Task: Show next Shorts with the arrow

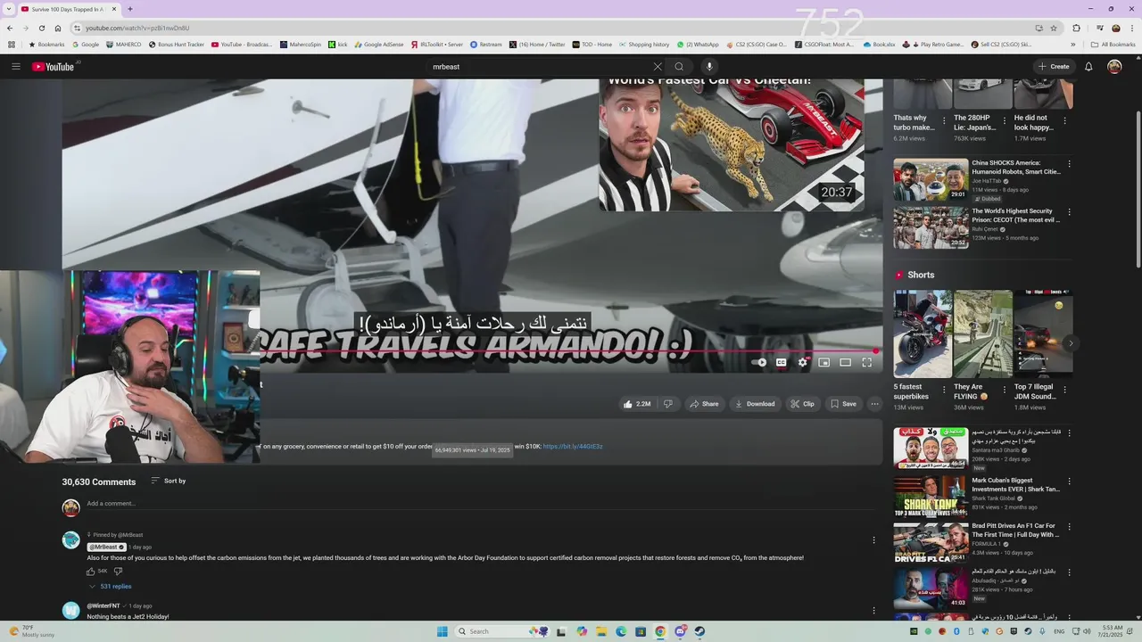Action: pyautogui.click(x=1071, y=343)
